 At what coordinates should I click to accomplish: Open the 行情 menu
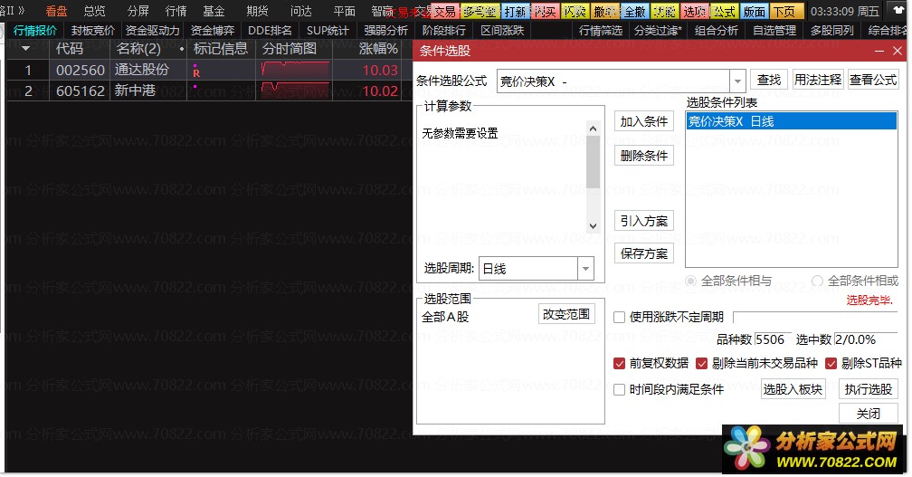(176, 11)
